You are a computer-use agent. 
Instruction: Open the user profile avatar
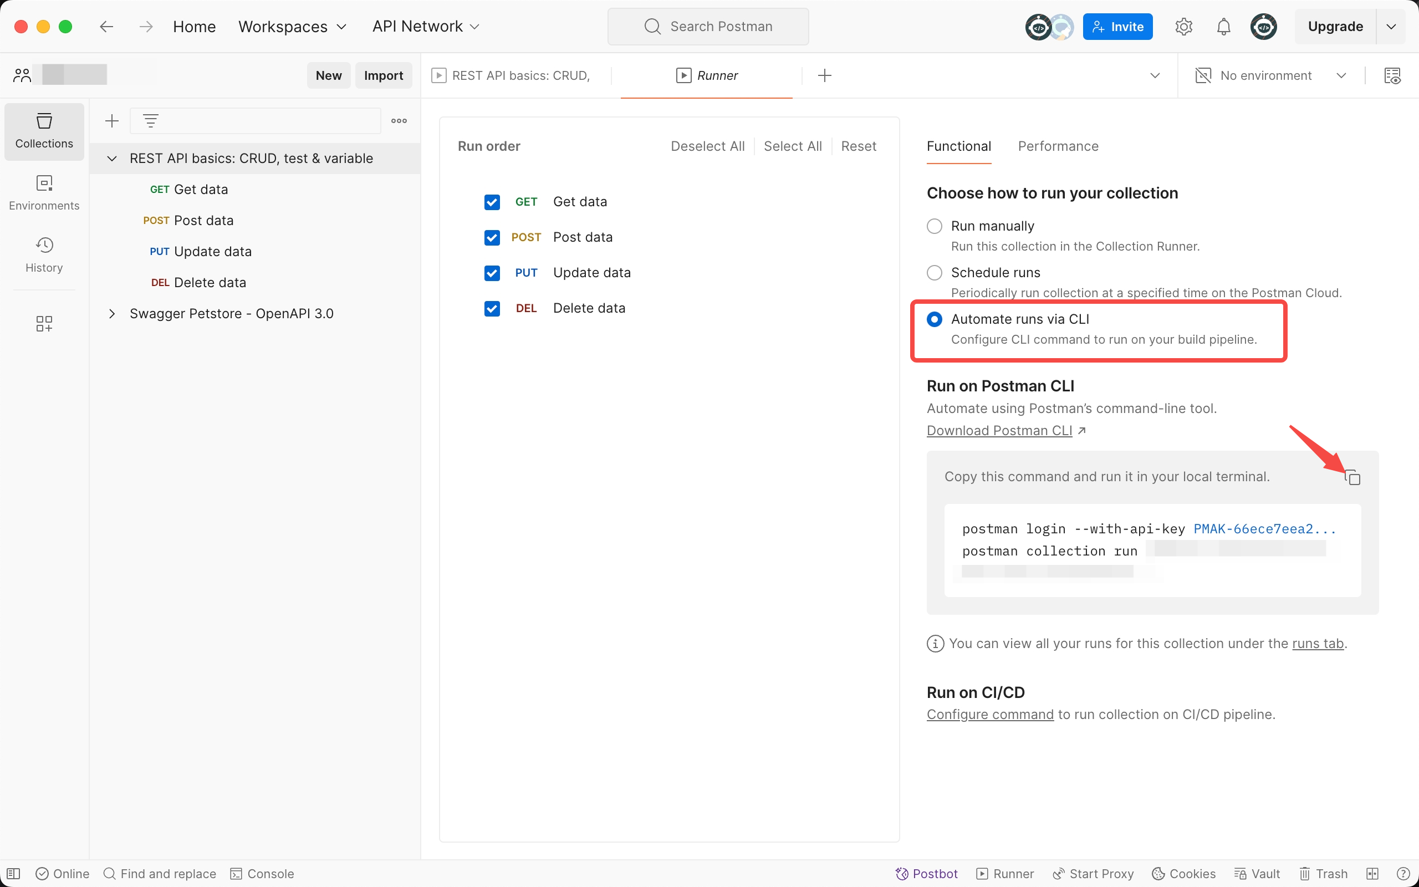tap(1263, 27)
